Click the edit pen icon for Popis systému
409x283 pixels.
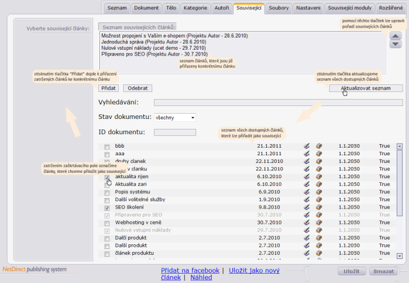click(306, 192)
